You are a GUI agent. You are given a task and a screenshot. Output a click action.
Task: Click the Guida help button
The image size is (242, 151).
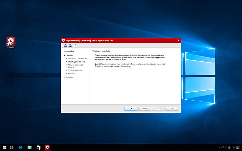tap(172, 109)
